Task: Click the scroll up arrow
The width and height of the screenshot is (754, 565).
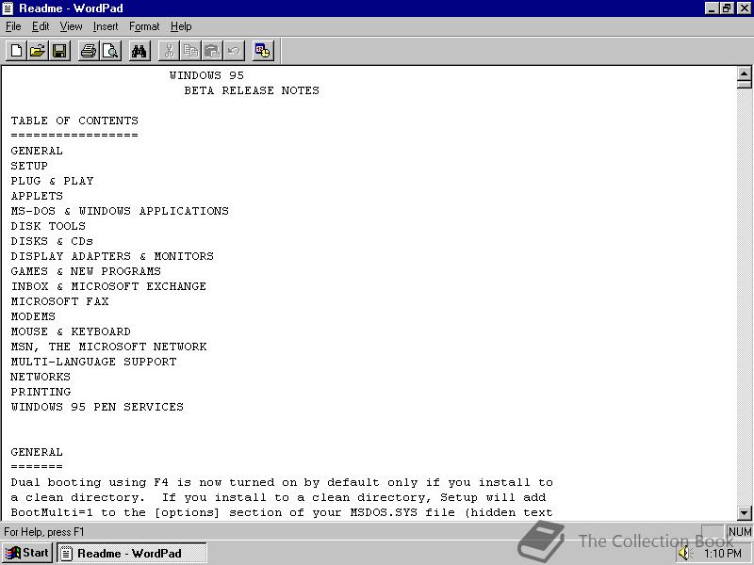Action: click(x=744, y=73)
